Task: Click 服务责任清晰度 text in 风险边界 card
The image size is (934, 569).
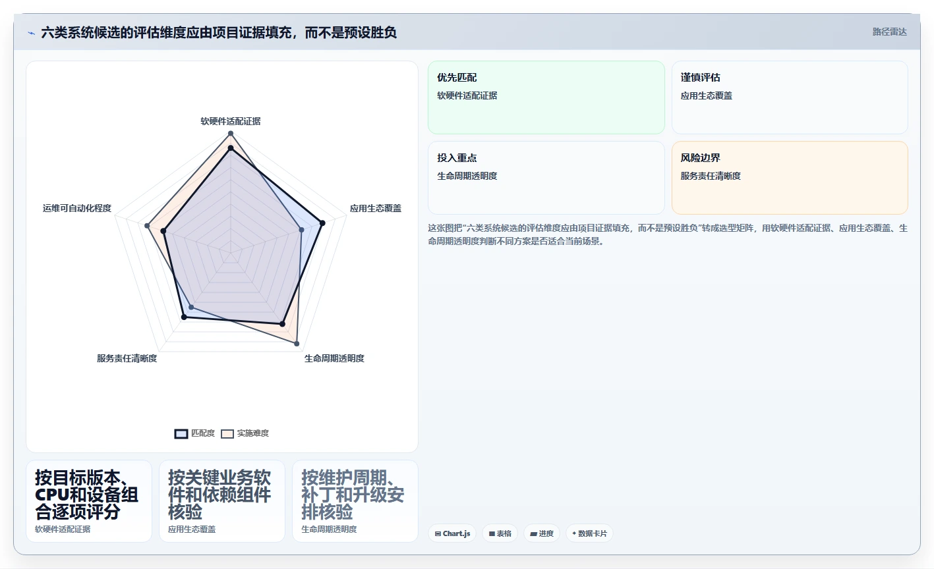Action: [711, 176]
